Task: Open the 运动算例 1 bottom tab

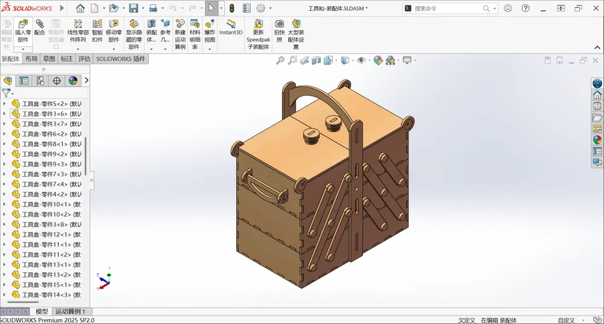Action: [x=70, y=311]
